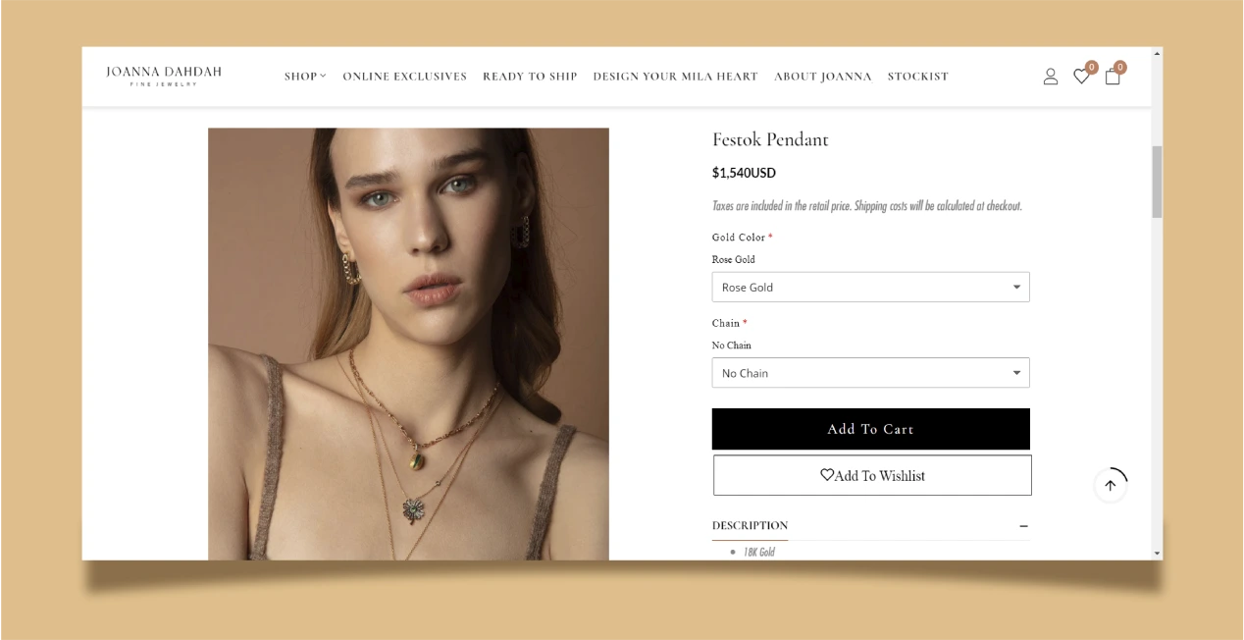Click the scroll-to-top arrow button
1244x640 pixels.
tap(1111, 485)
